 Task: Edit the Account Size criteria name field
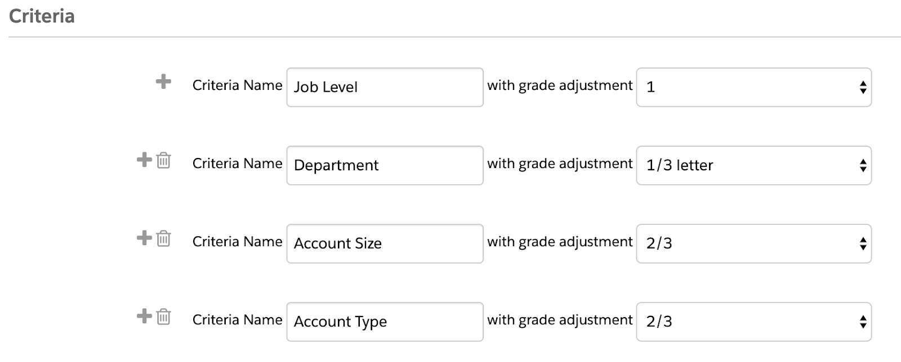pyautogui.click(x=385, y=243)
